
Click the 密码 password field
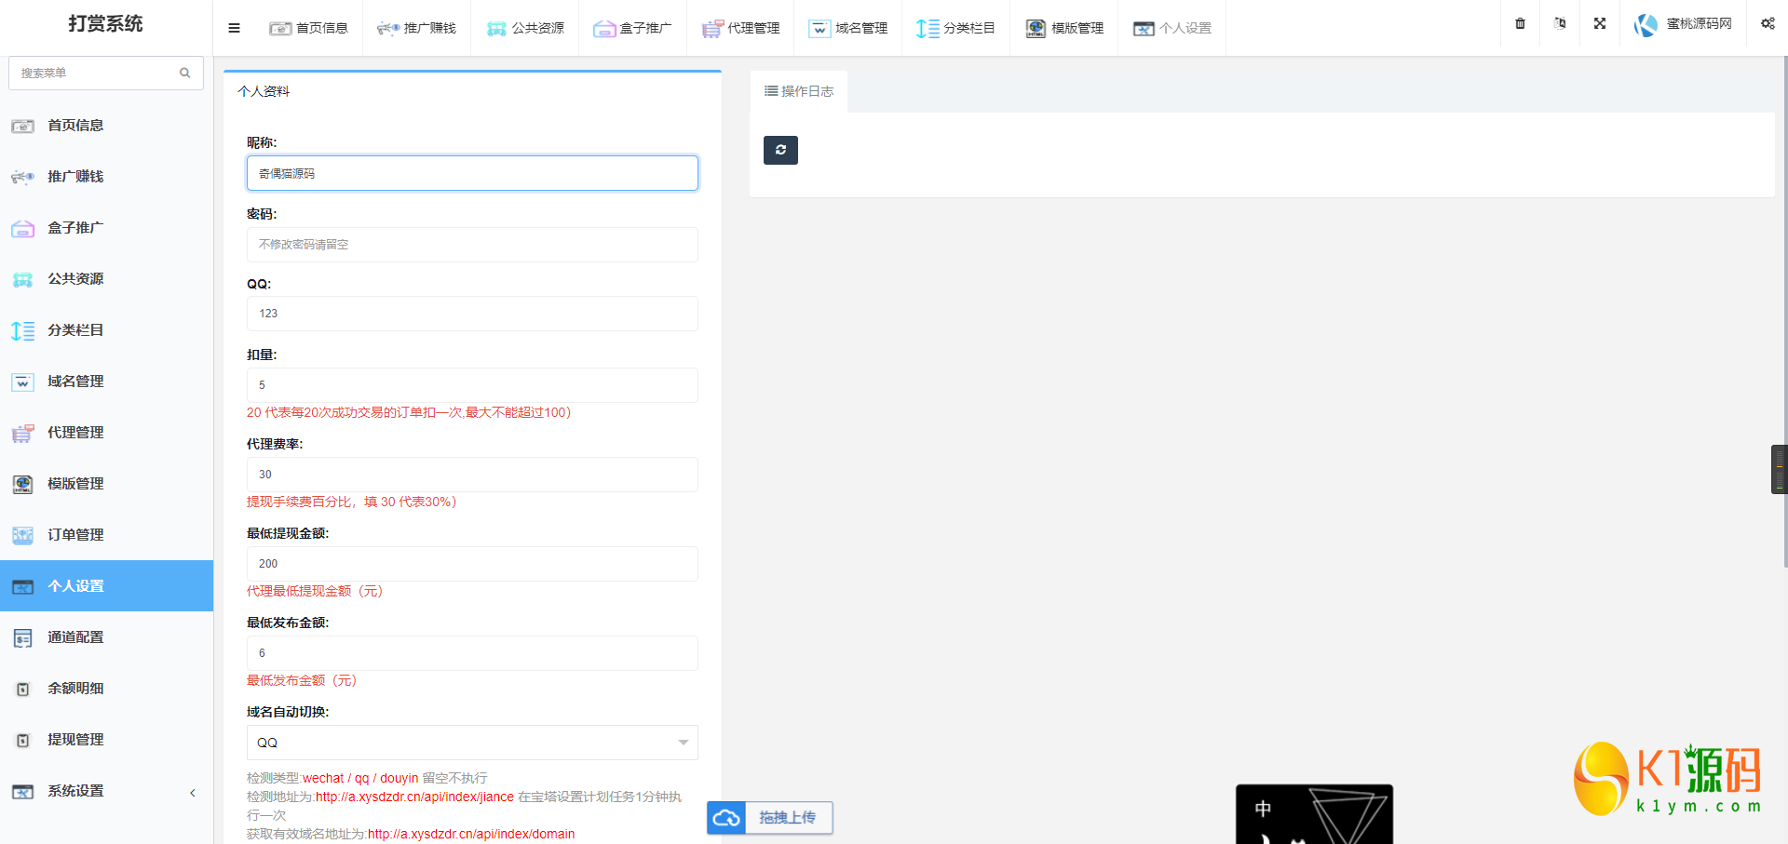coord(472,245)
